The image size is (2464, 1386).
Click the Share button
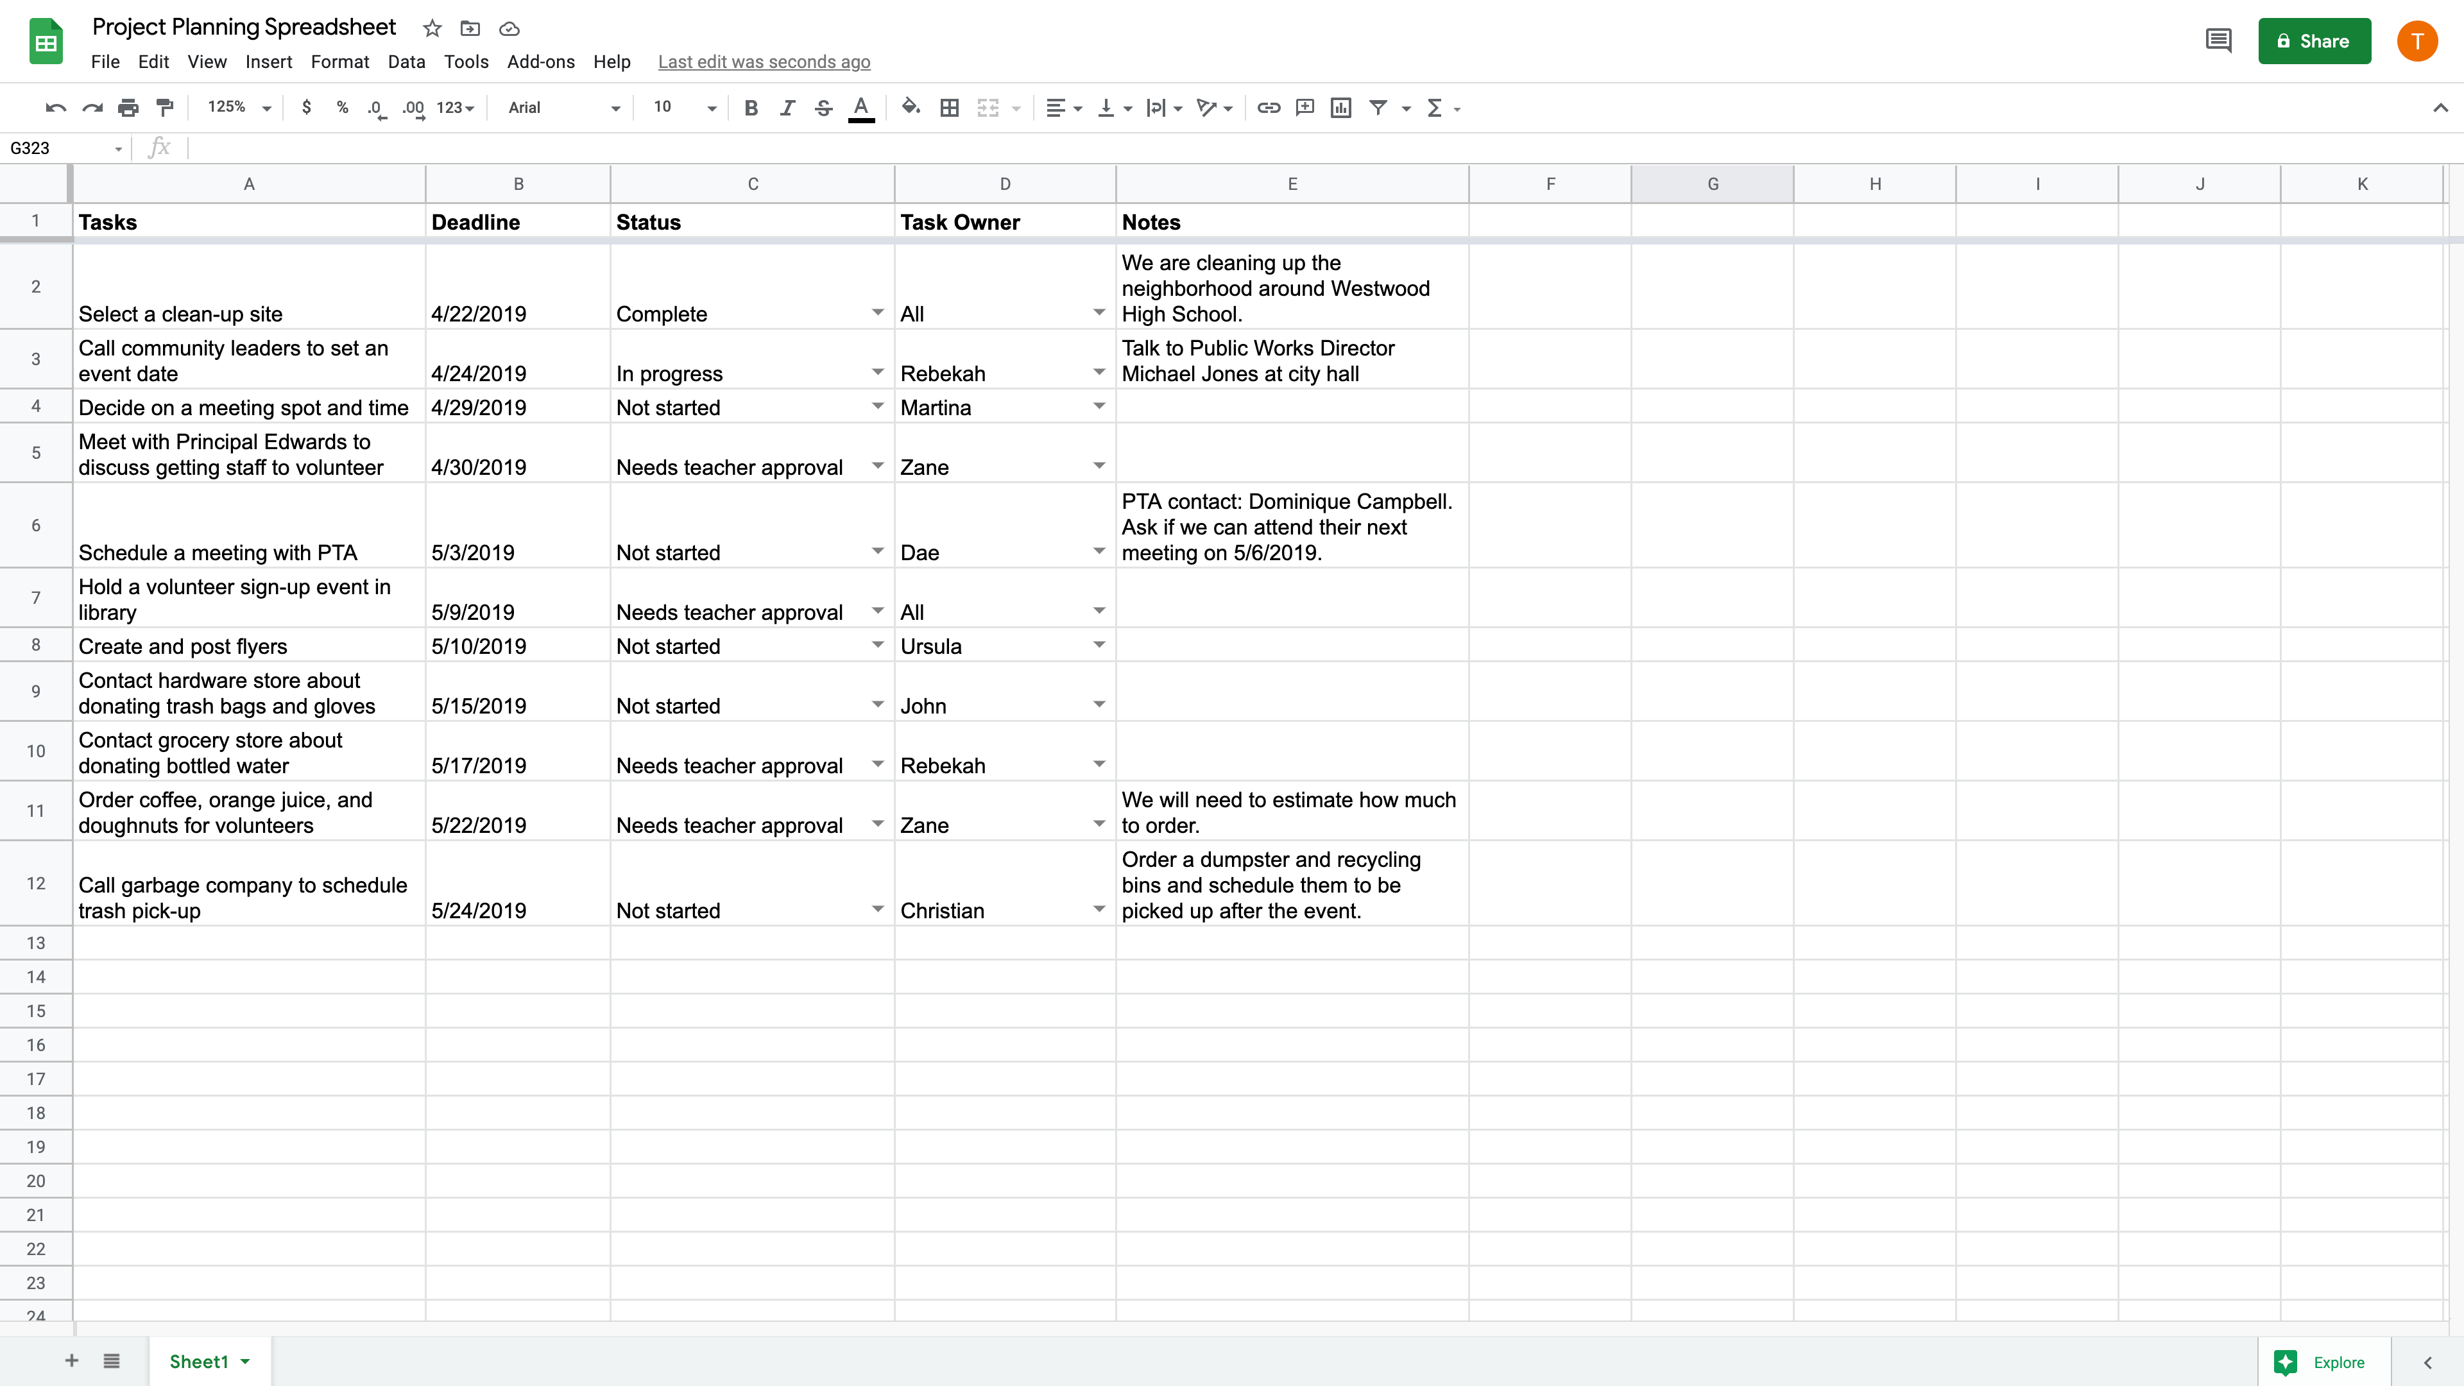(x=2314, y=41)
